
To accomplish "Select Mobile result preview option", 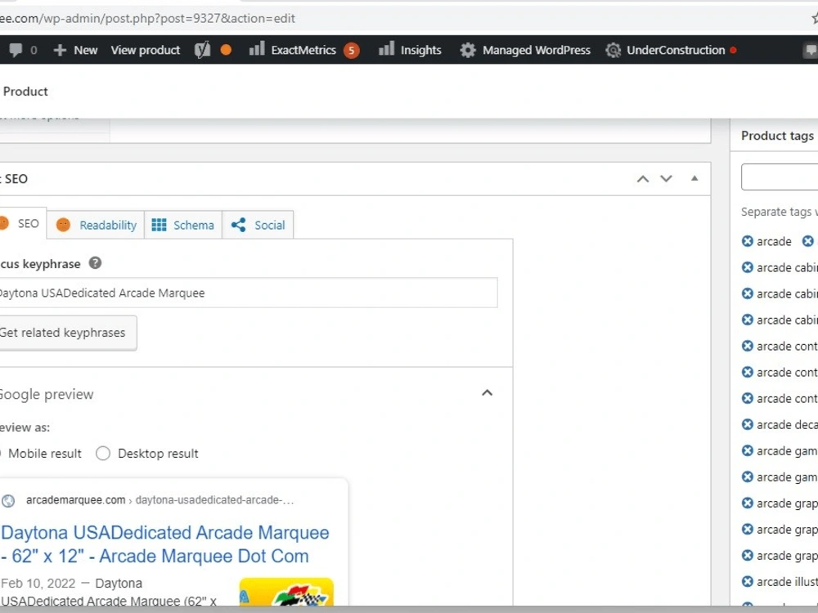I will [41, 454].
